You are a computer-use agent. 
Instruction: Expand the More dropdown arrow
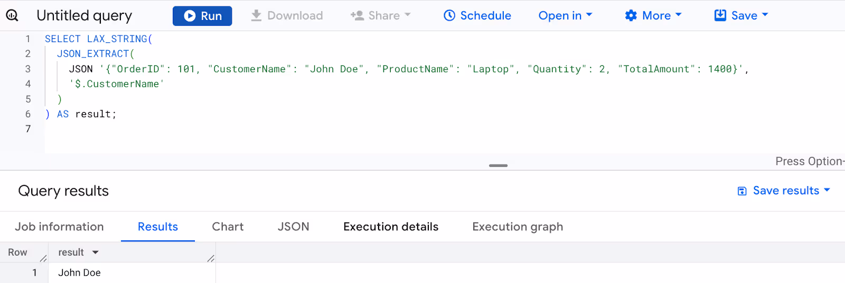pyautogui.click(x=679, y=15)
